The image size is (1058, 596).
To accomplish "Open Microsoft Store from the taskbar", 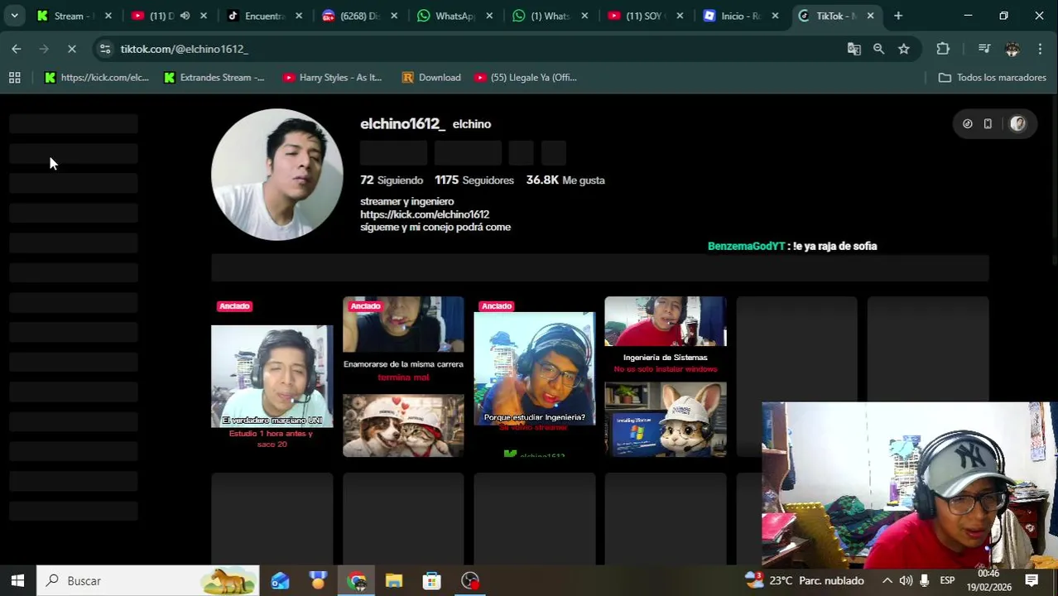I will pyautogui.click(x=432, y=581).
